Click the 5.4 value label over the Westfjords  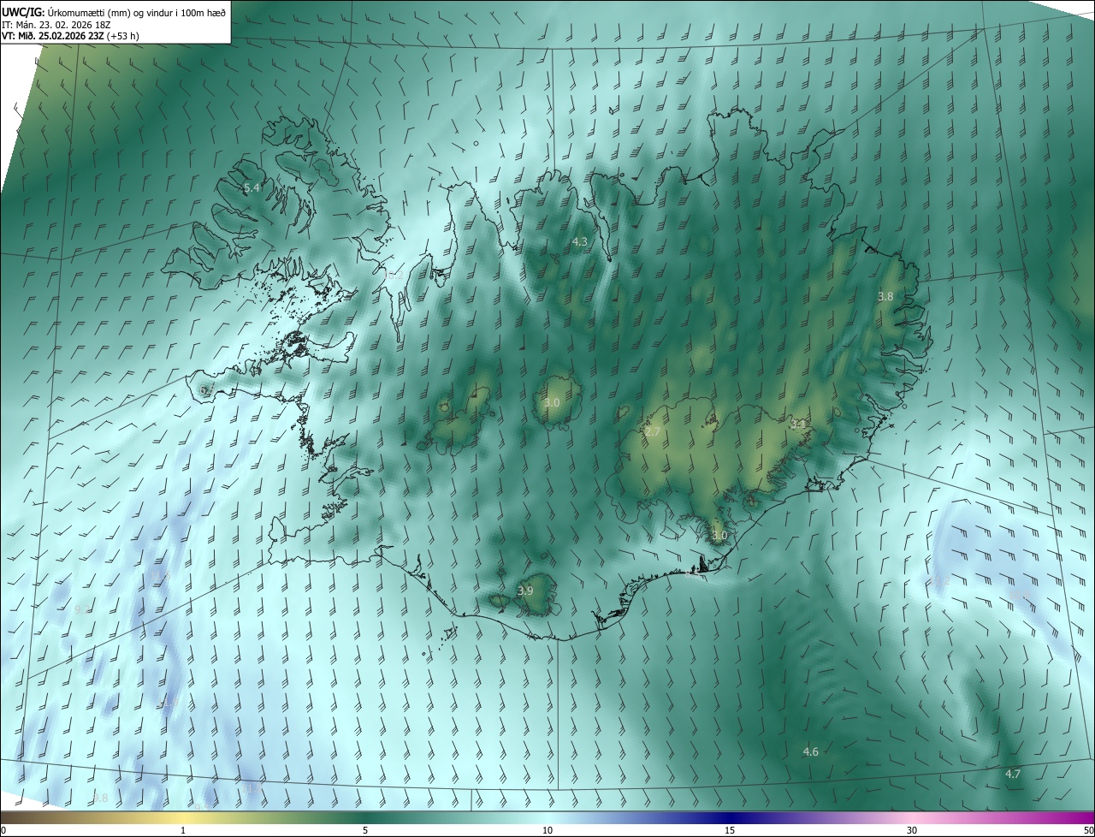(x=252, y=187)
